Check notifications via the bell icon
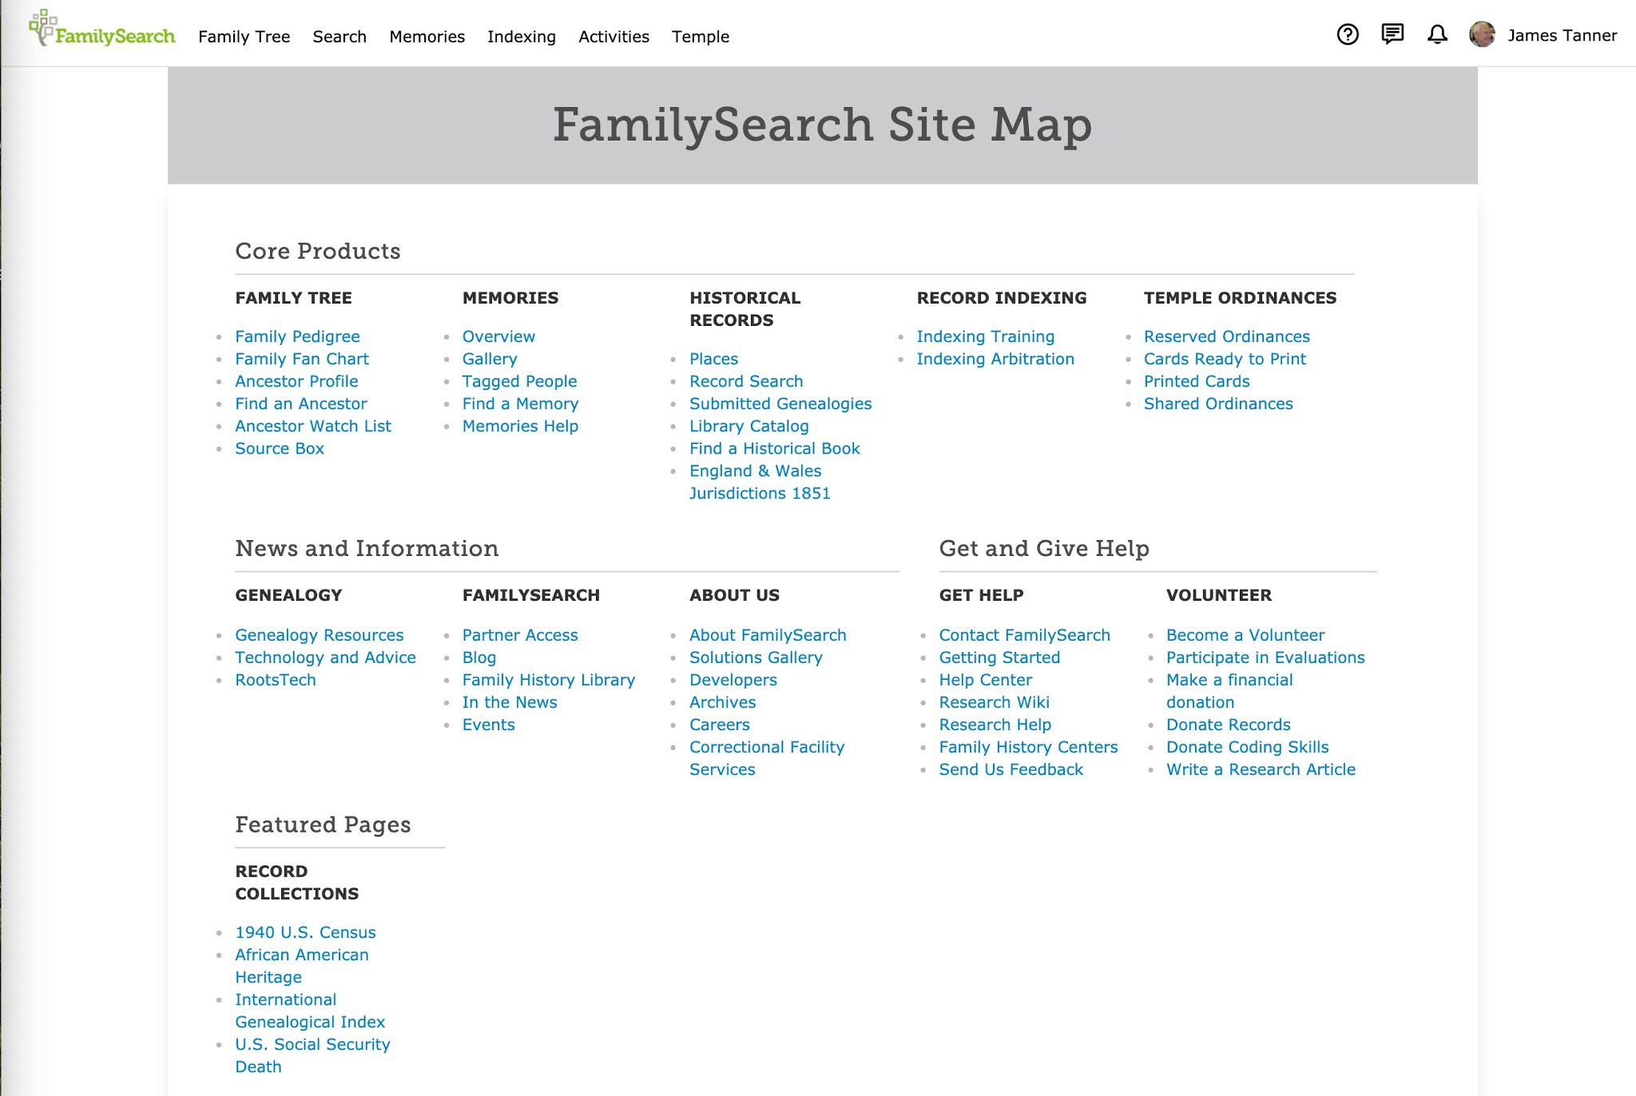This screenshot has width=1636, height=1096. [1438, 35]
